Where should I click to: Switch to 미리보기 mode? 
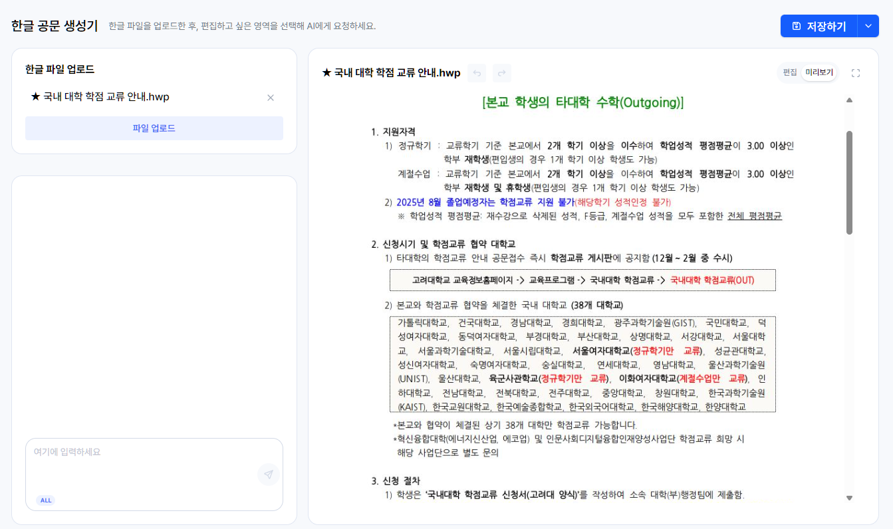[x=819, y=72]
